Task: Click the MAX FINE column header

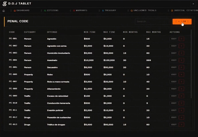Action: (x=109, y=32)
